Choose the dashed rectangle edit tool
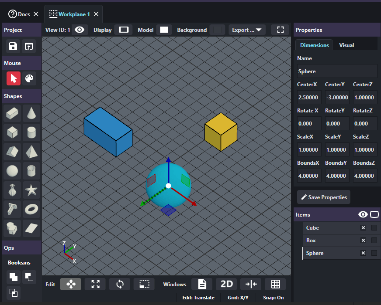This screenshot has height=305, width=381. [144, 284]
